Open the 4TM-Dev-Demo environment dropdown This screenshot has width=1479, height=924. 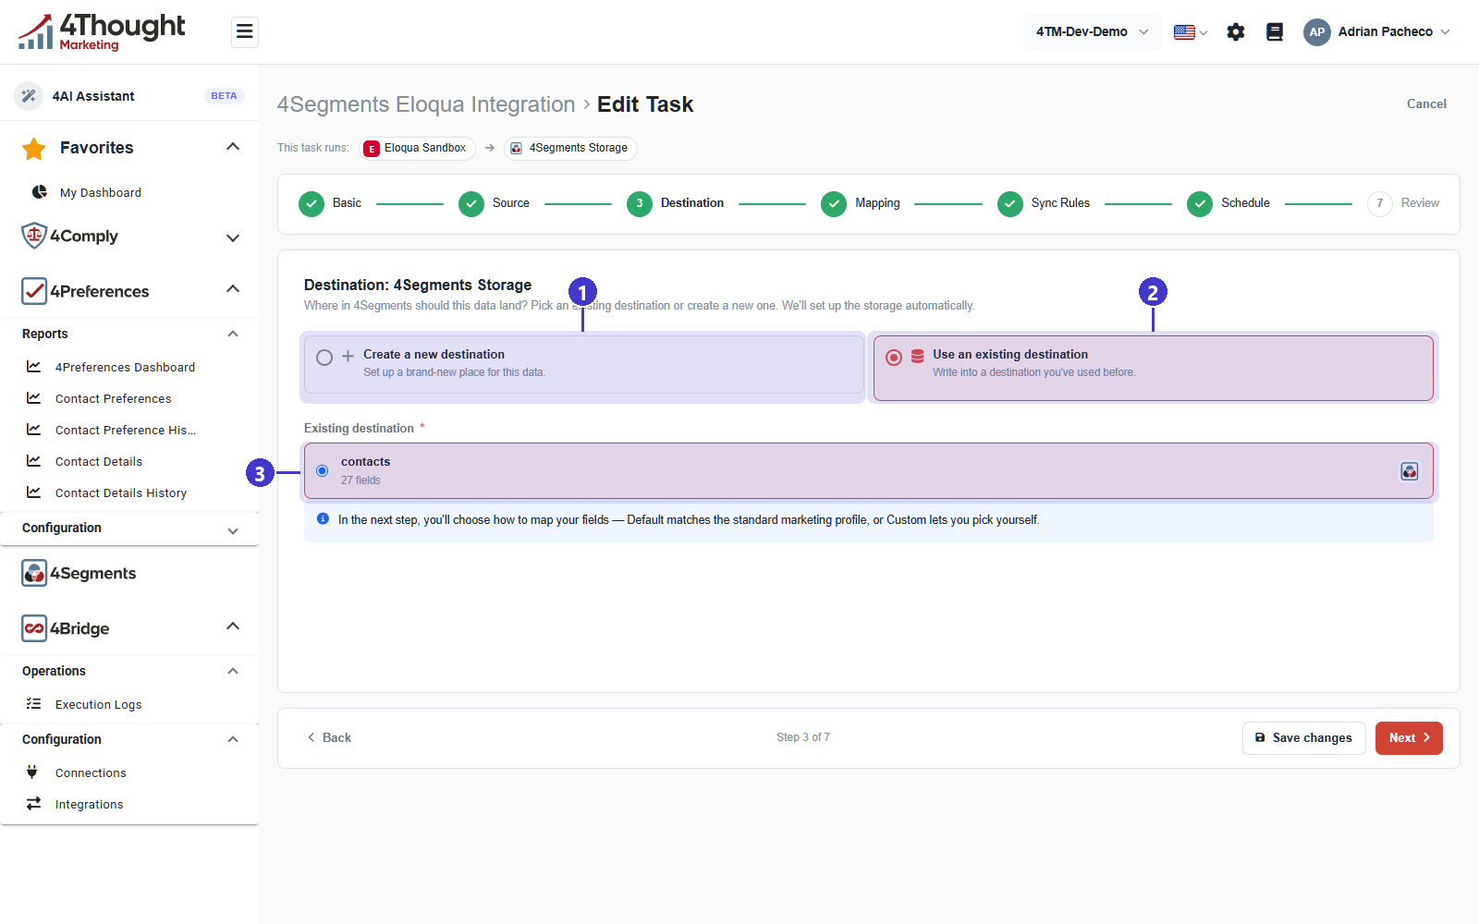1092,32
